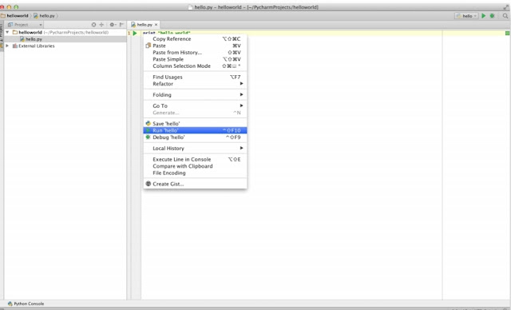Close the hello.py editor tab

[x=156, y=25]
